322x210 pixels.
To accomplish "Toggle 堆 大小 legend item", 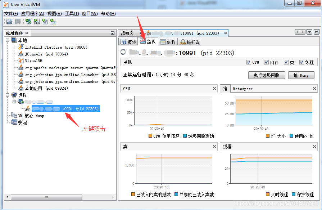I will pyautogui.click(x=276, y=136).
